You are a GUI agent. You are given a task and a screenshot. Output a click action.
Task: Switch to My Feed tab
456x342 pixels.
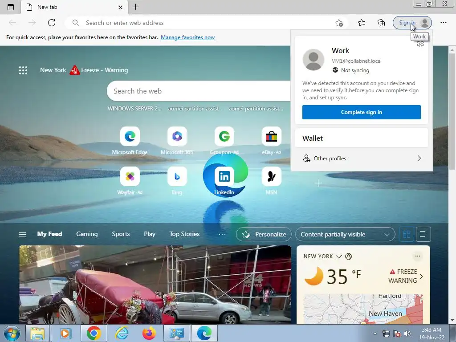pyautogui.click(x=49, y=234)
